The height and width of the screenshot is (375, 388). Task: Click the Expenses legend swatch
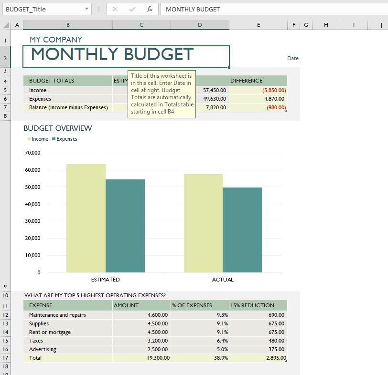tap(54, 139)
